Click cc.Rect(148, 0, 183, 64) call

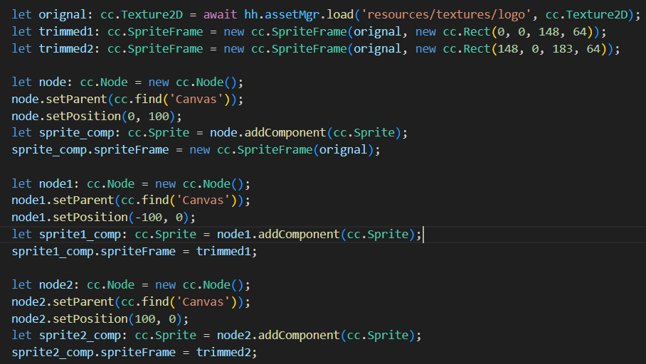(525, 48)
